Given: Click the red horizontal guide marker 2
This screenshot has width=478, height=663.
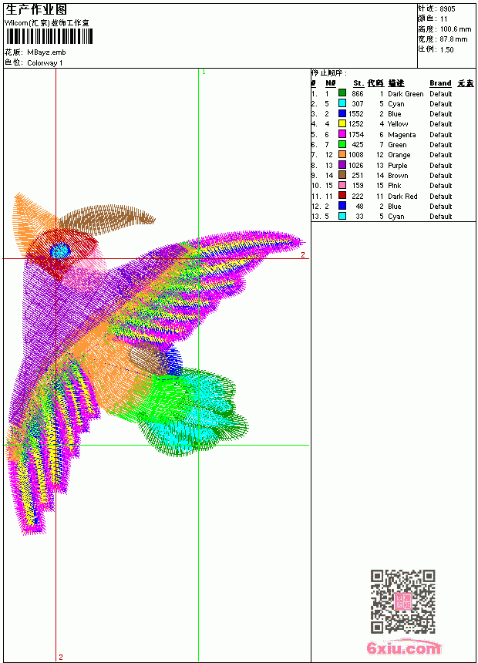Looking at the screenshot, I should pyautogui.click(x=303, y=254).
